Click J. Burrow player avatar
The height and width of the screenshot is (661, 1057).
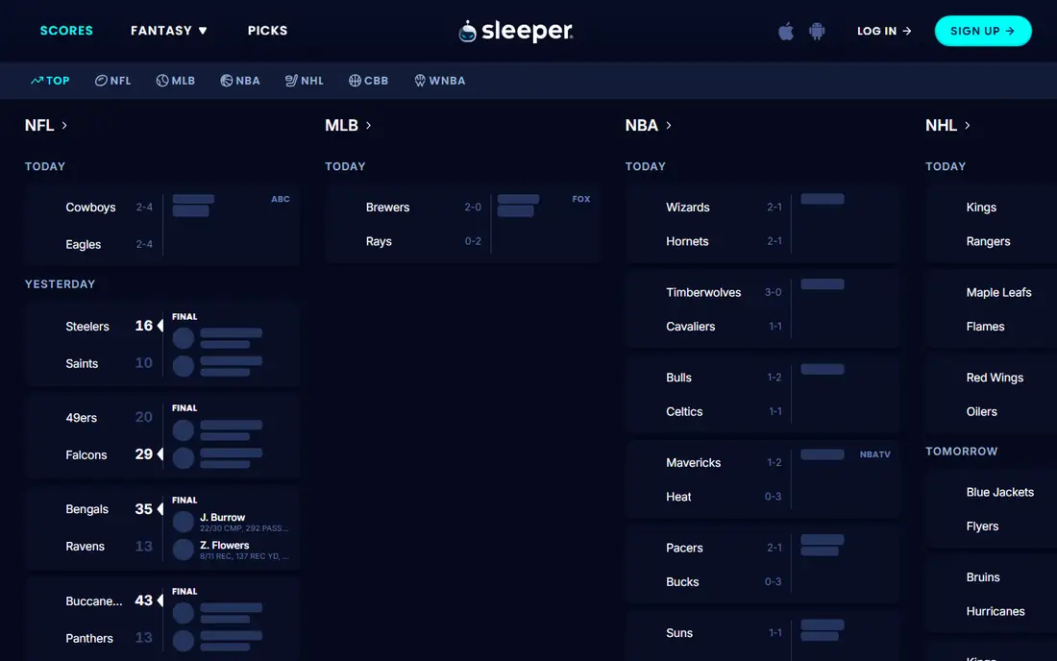click(x=183, y=522)
